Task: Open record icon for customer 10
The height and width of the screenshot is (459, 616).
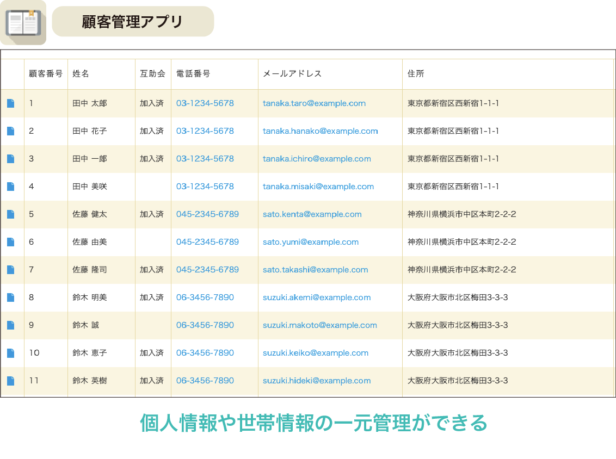Action: (x=10, y=353)
